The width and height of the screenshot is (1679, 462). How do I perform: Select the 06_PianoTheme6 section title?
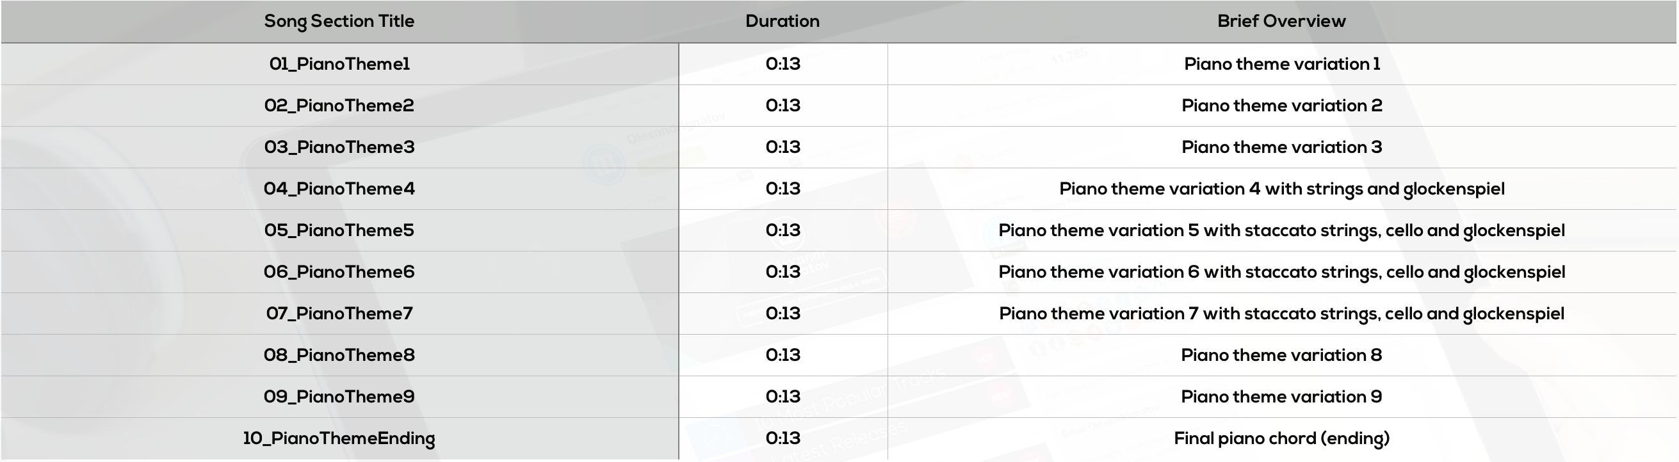tap(339, 272)
